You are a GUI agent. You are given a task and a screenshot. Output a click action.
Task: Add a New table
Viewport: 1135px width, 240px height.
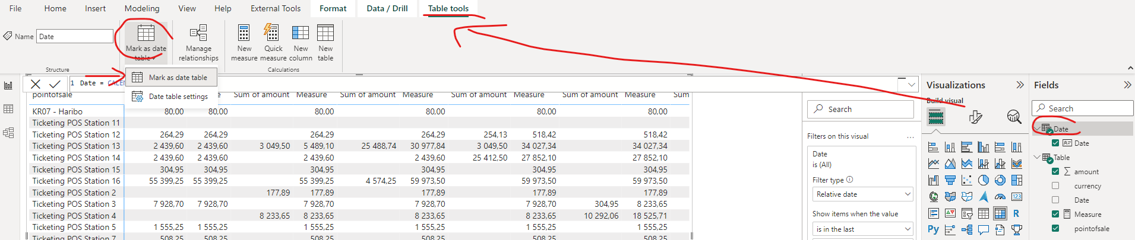325,43
